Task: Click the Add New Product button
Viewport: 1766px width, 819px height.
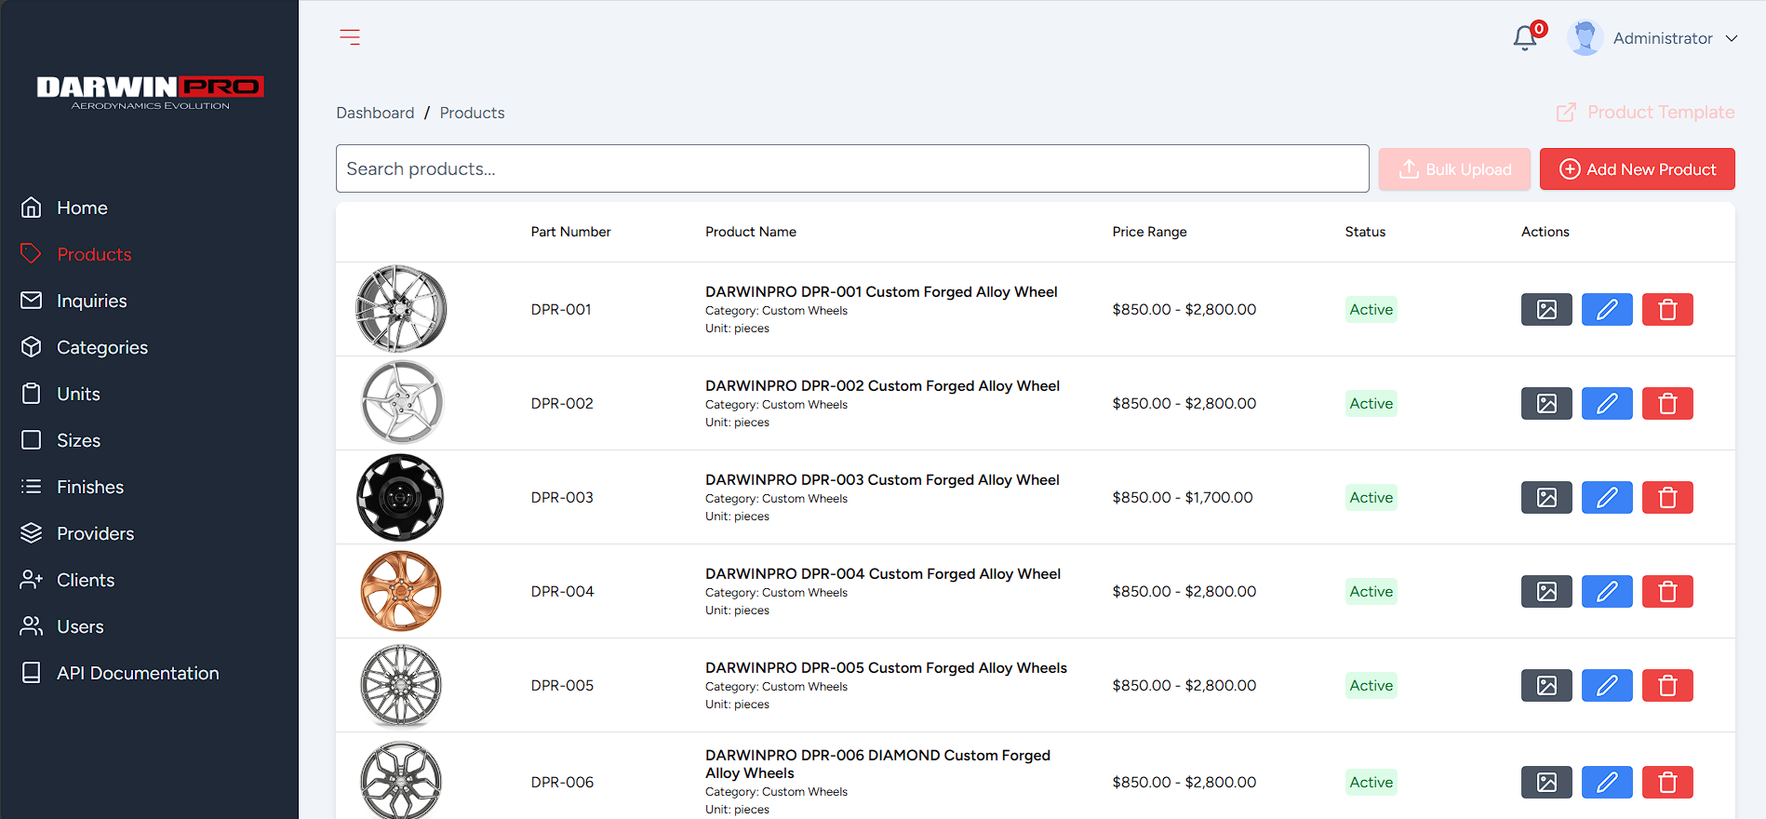Action: (x=1636, y=169)
